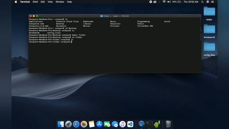
Task: Open Creative Cloud menu bar icon
Action: pos(155,2)
